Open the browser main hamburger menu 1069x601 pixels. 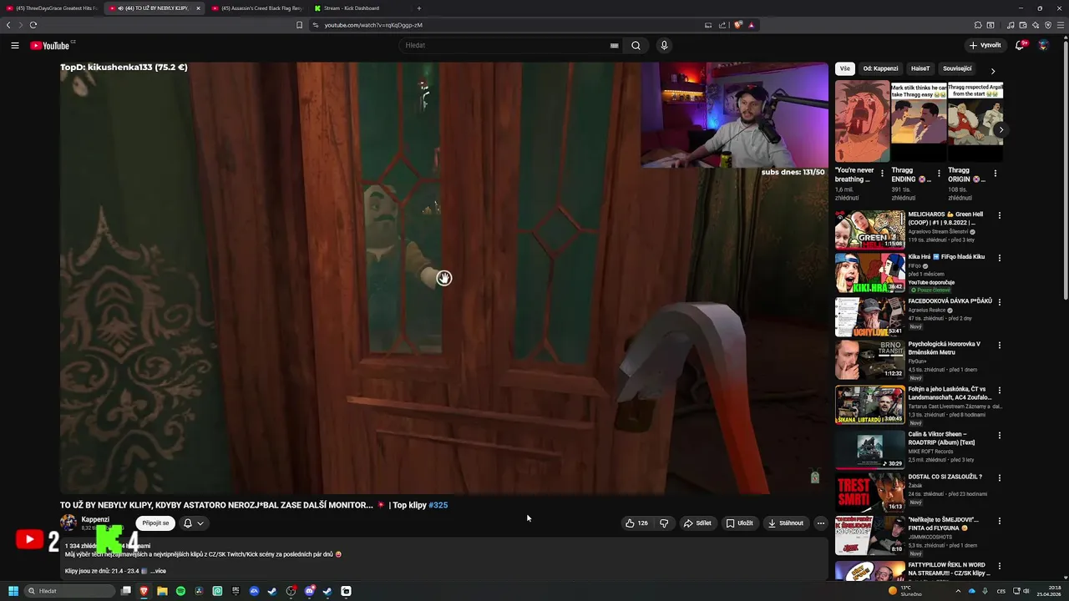pos(1061,25)
